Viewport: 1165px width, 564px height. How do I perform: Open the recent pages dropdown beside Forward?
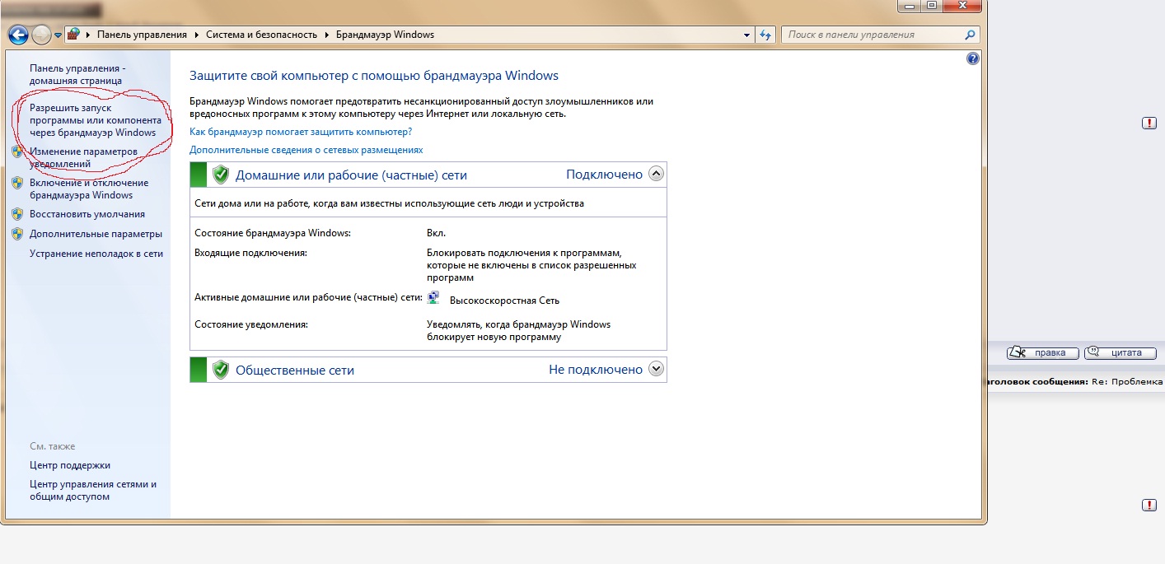pyautogui.click(x=58, y=35)
